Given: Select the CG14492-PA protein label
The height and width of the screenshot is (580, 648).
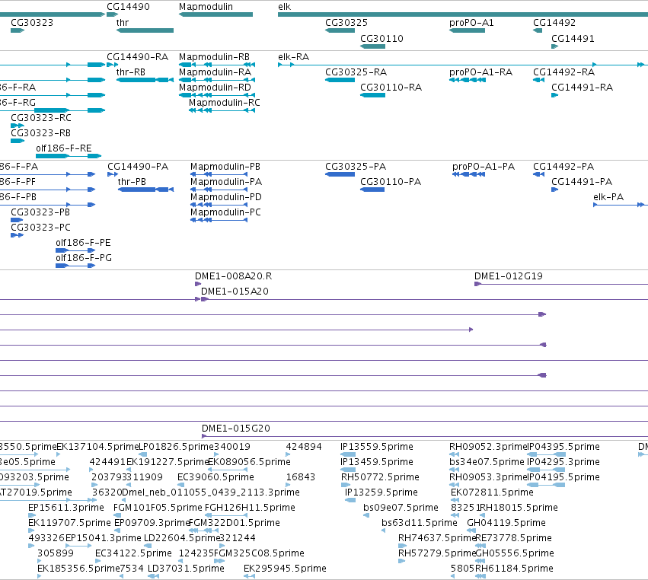Looking at the screenshot, I should click(x=563, y=167).
